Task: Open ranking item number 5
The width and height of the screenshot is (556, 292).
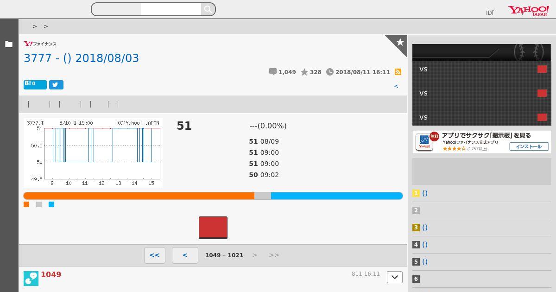Action: pyautogui.click(x=425, y=262)
